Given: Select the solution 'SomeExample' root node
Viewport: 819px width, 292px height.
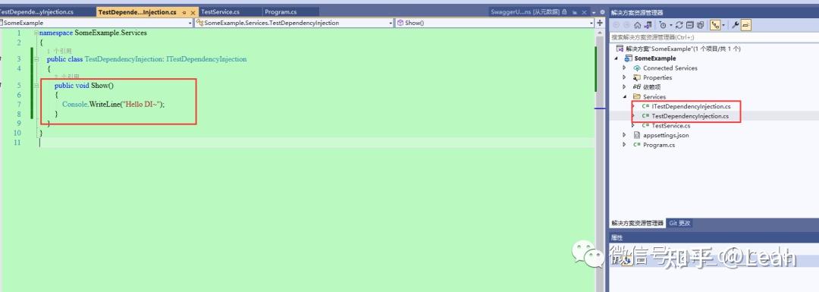Looking at the screenshot, I should [683, 49].
